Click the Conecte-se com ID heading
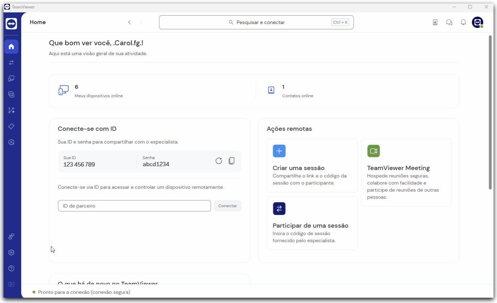This screenshot has height=303, width=497. pyautogui.click(x=87, y=129)
